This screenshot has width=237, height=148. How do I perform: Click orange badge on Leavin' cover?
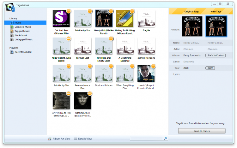pos(153,66)
